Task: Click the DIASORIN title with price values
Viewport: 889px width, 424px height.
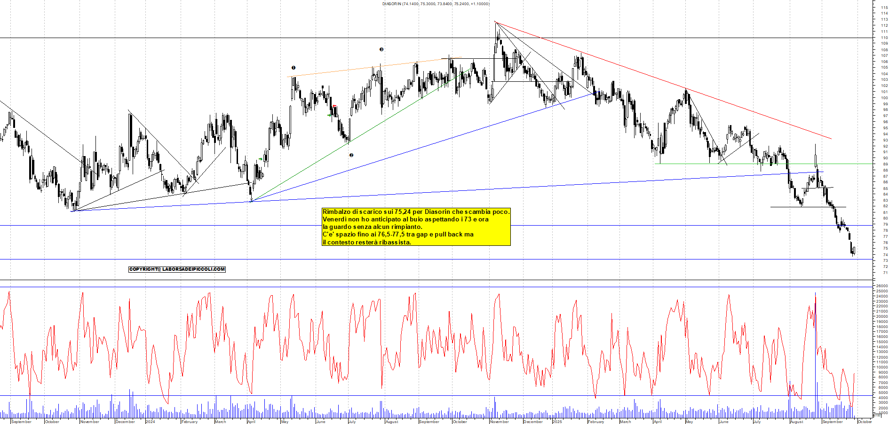Action: pos(436,4)
